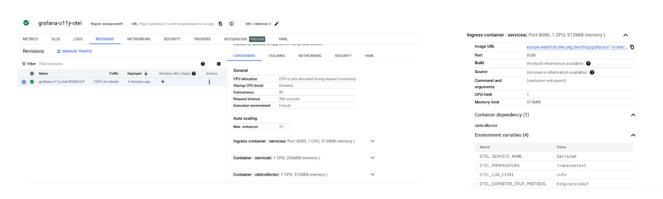The image size is (663, 199).
Task: Expand the serviceb container section
Action: [x=372, y=158]
